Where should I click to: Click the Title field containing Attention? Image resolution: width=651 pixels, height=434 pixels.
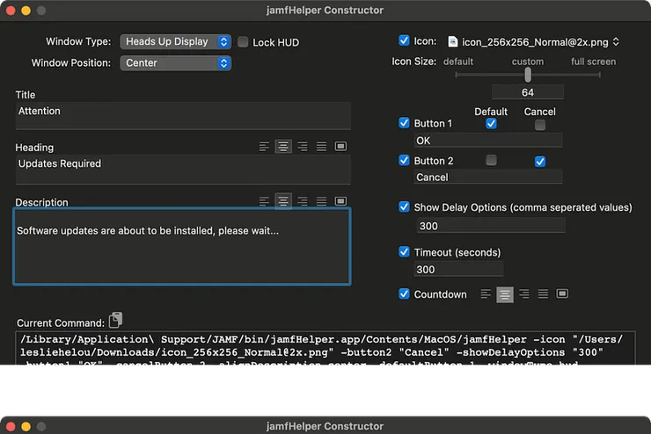tap(183, 116)
